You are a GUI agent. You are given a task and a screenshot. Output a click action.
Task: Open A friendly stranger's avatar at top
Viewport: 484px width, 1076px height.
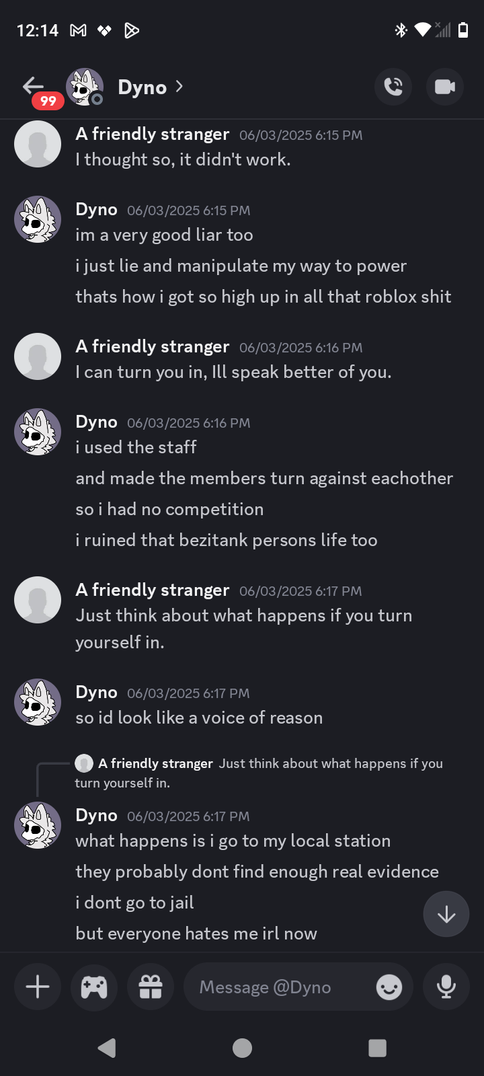38,144
